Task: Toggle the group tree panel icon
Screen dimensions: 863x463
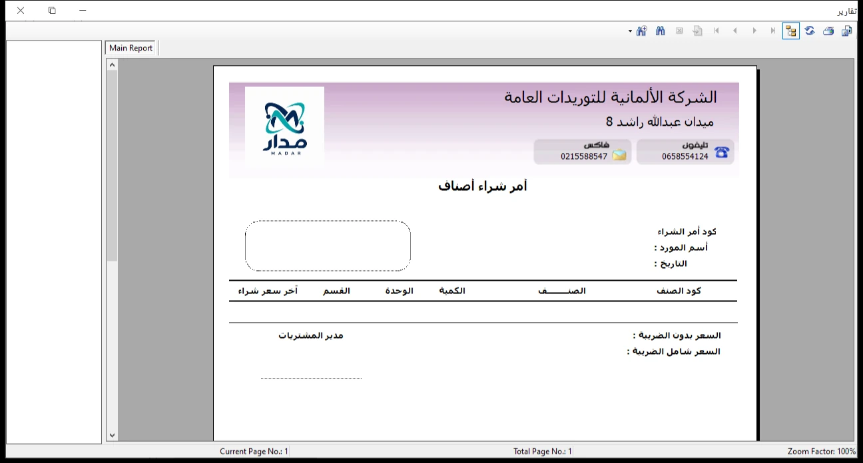Action: tap(791, 31)
